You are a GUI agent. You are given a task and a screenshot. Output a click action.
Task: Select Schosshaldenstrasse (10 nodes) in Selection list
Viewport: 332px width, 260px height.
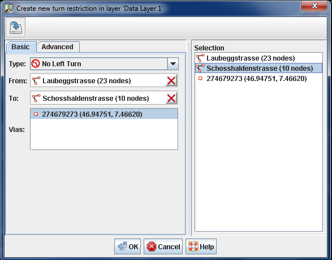tap(258, 69)
